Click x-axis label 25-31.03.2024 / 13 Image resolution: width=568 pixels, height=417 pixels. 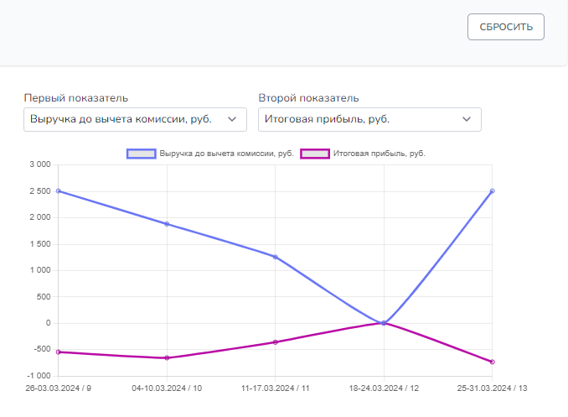click(492, 388)
